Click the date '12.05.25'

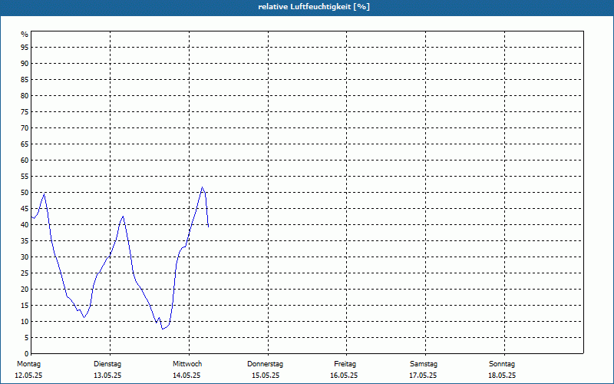28,376
